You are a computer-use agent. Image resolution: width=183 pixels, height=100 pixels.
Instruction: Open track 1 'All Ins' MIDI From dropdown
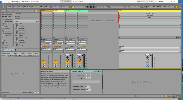(46, 41)
